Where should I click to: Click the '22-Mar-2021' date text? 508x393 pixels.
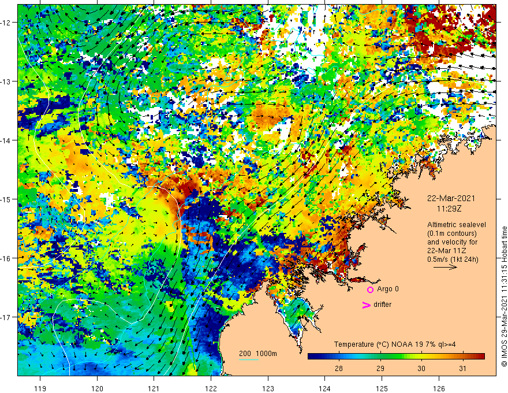[451, 198]
